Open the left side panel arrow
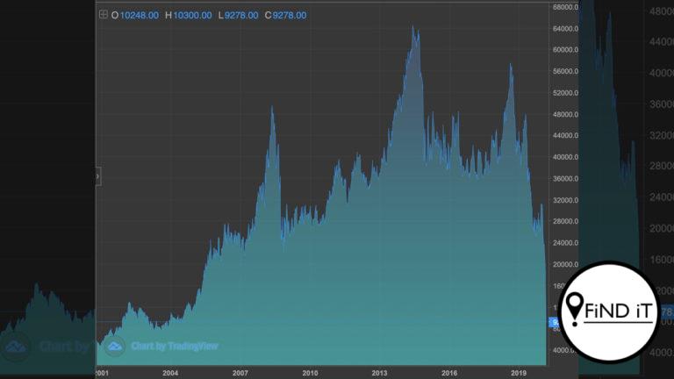 point(98,176)
